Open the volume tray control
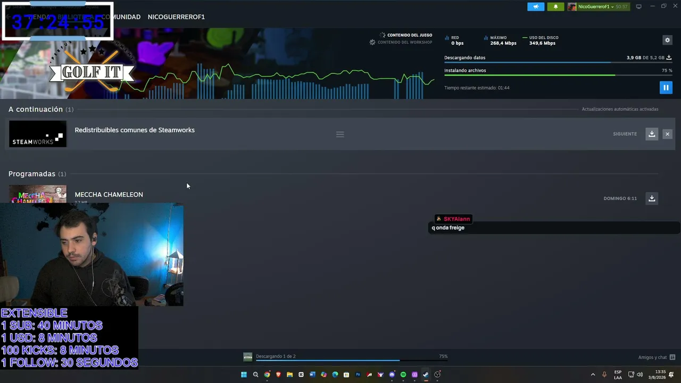This screenshot has height=383, width=681. pyautogui.click(x=640, y=374)
